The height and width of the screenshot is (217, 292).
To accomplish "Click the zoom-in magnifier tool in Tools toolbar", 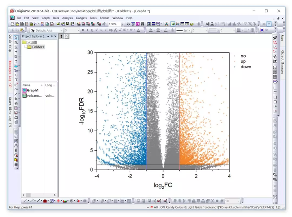I will click(x=16, y=42).
